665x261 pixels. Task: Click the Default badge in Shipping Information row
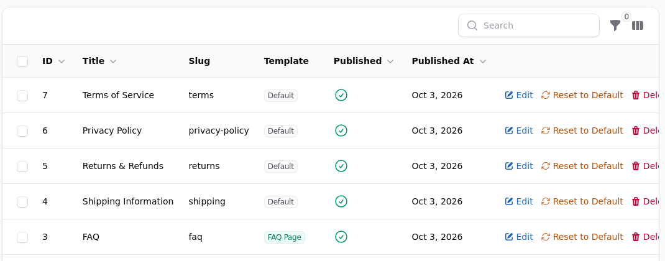281,201
